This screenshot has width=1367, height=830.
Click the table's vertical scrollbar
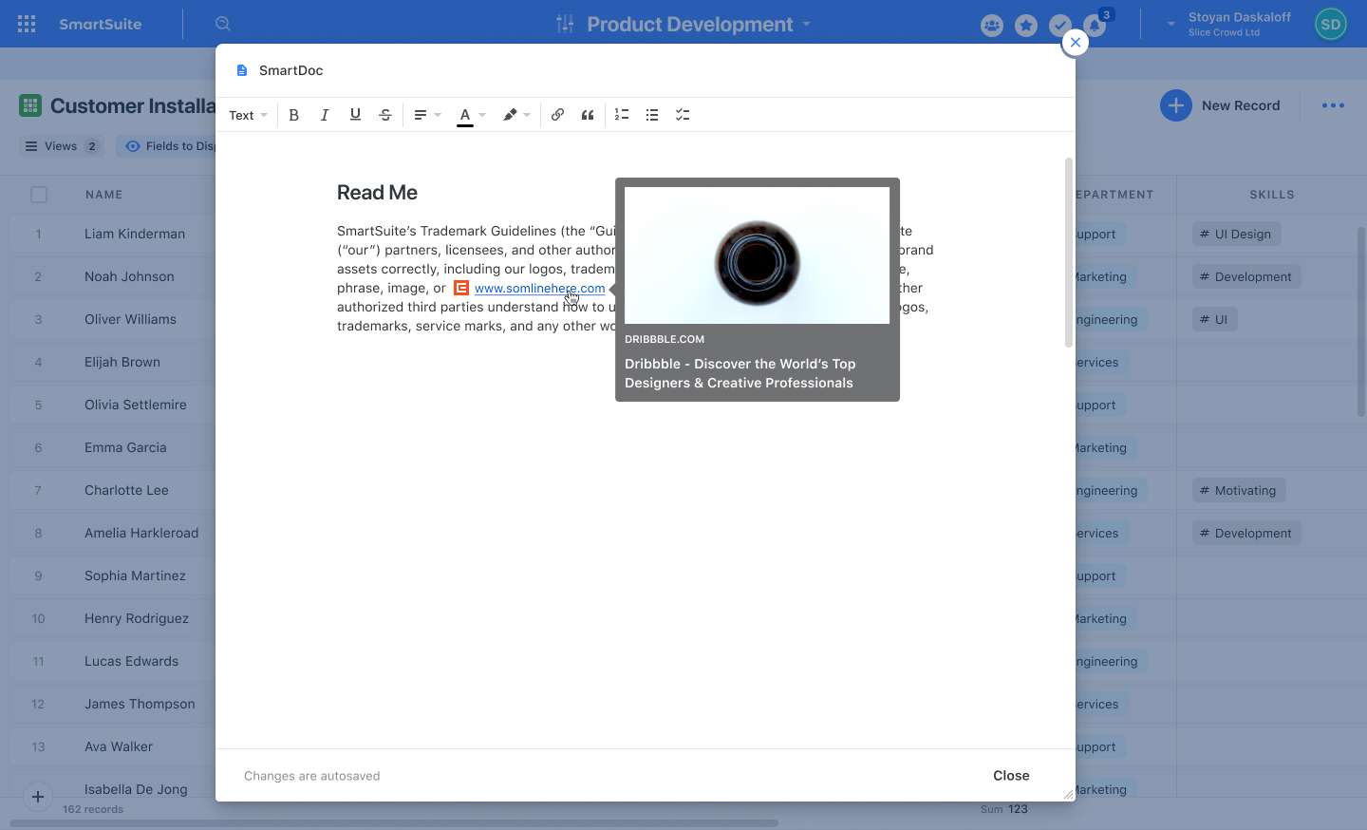click(x=1361, y=321)
